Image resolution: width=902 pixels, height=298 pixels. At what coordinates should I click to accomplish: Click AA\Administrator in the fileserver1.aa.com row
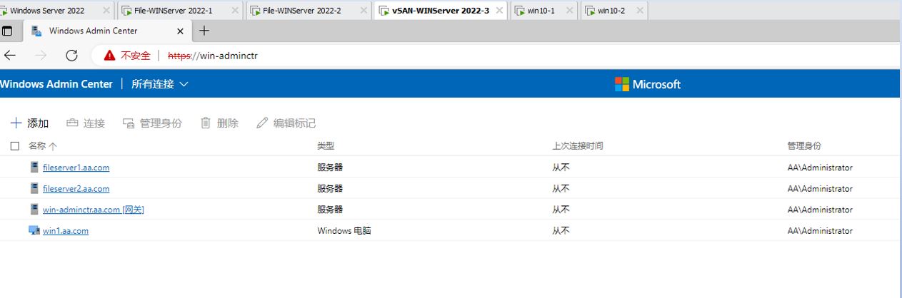coord(820,168)
